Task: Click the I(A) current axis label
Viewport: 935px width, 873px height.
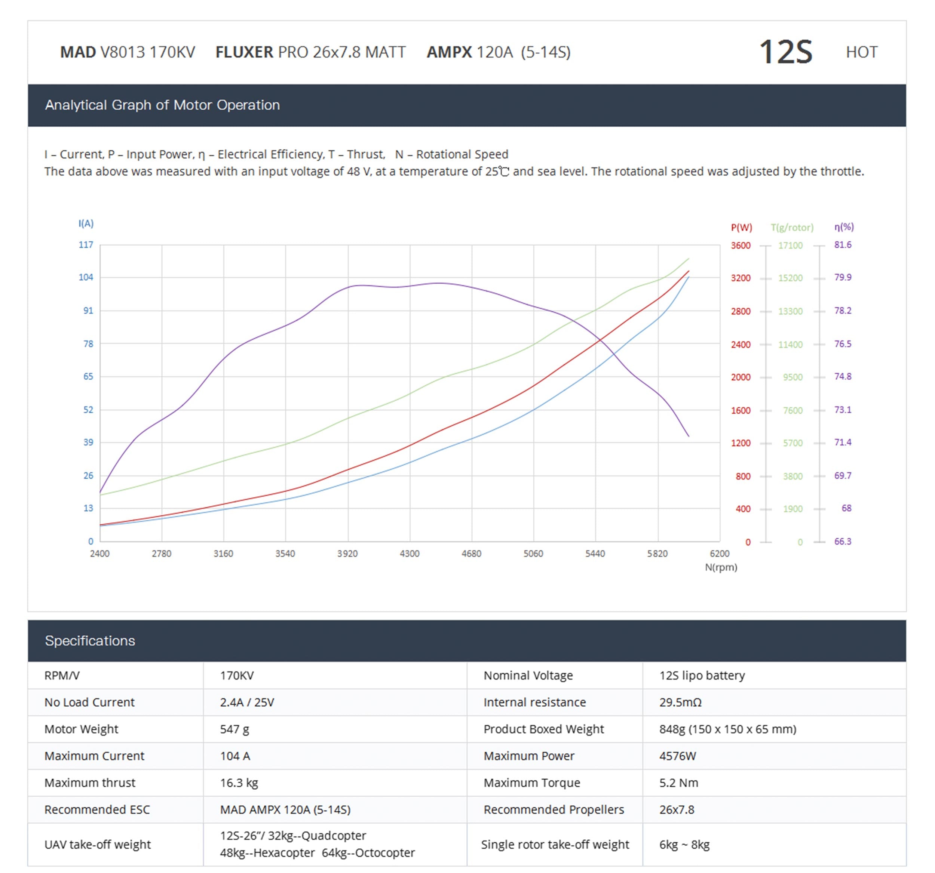Action: pos(86,223)
